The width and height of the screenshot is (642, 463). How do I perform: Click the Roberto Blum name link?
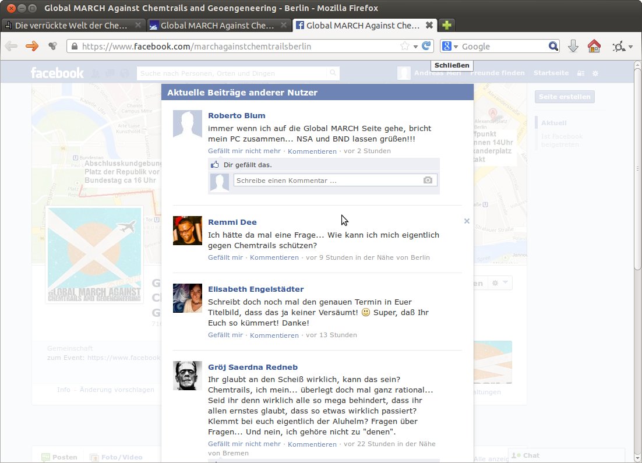(x=237, y=115)
